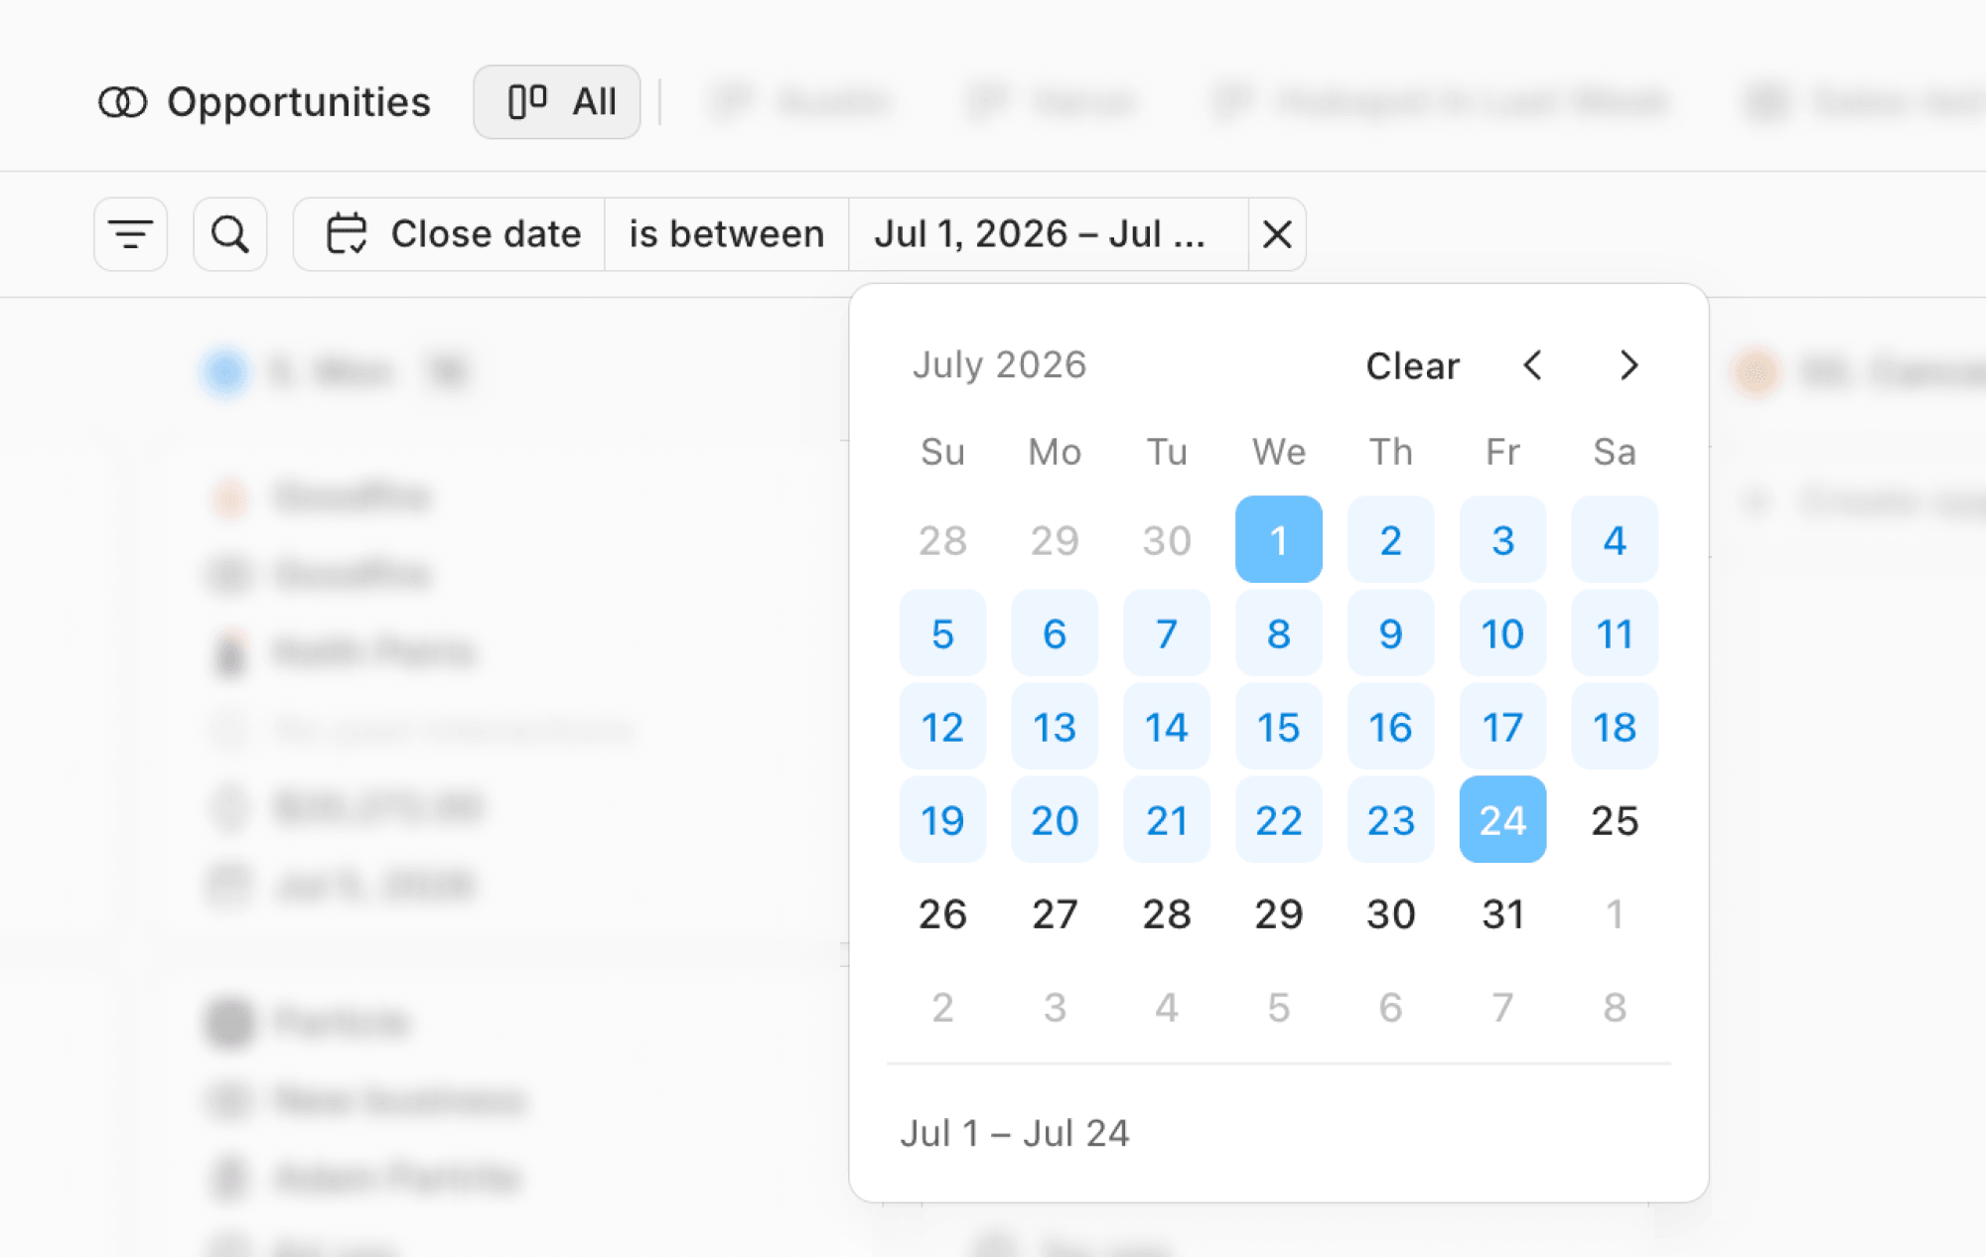
Task: Open the filter options icon
Action: point(130,234)
